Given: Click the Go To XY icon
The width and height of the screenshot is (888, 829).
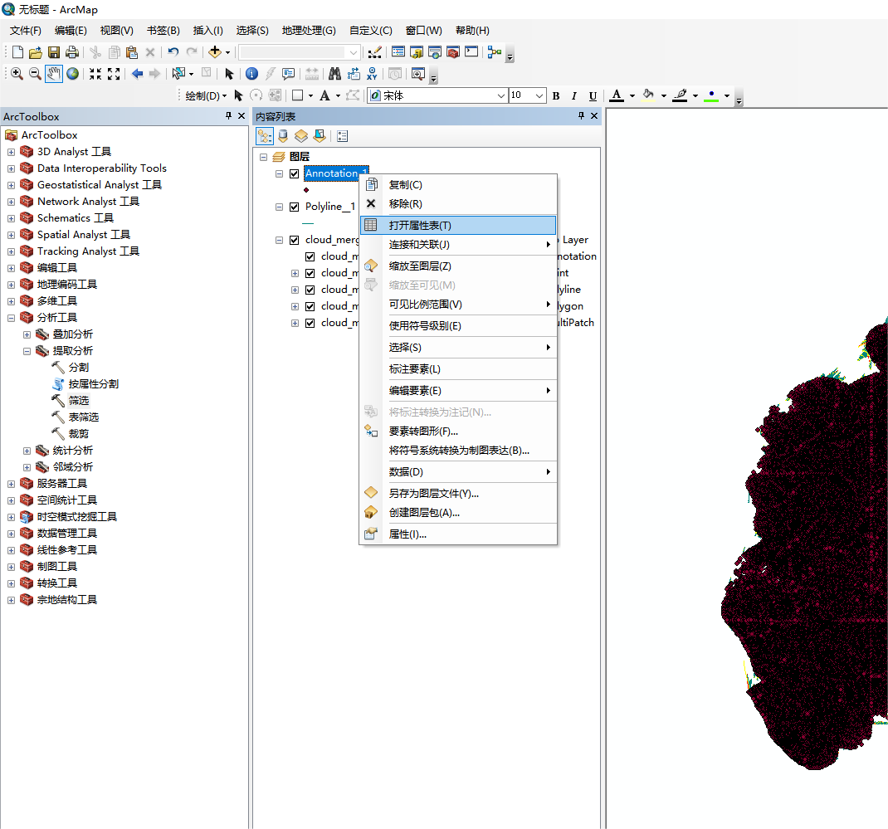Looking at the screenshot, I should [372, 74].
